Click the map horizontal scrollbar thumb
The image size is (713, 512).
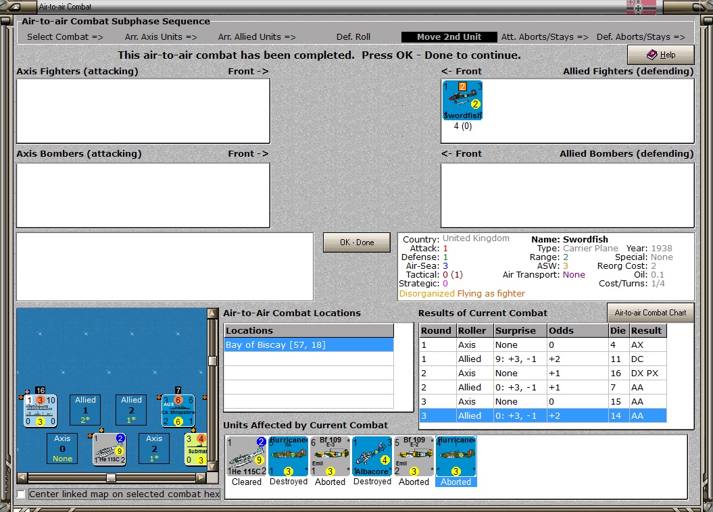pyautogui.click(x=111, y=478)
